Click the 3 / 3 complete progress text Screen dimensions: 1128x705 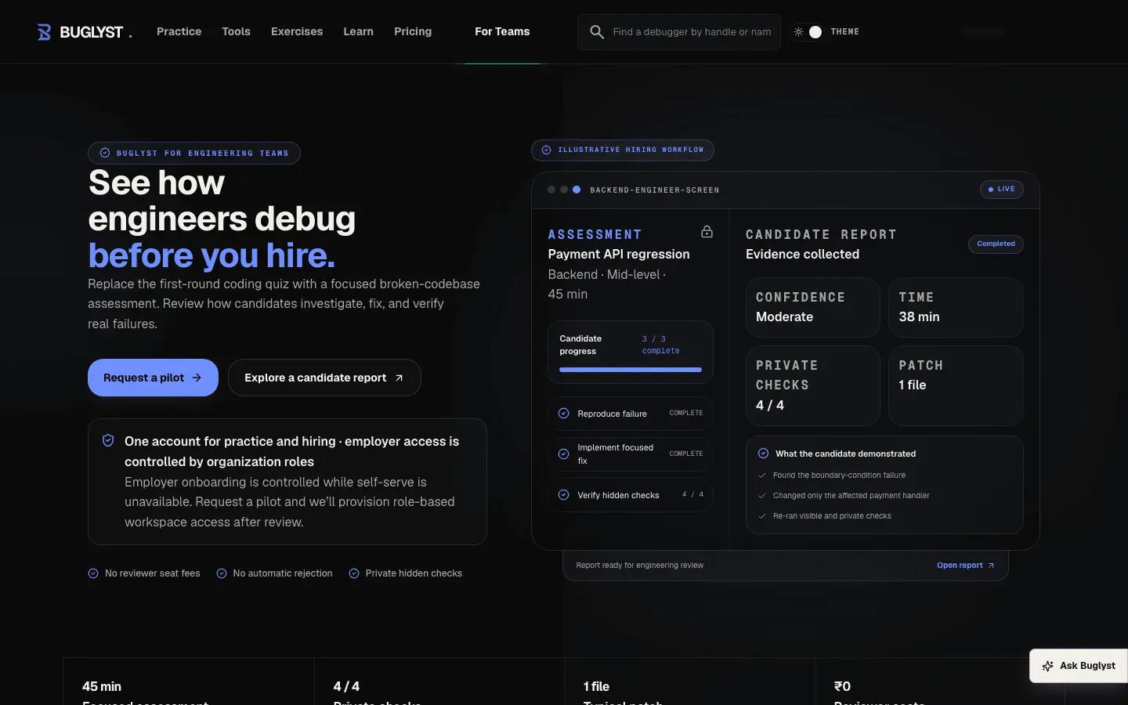click(660, 345)
